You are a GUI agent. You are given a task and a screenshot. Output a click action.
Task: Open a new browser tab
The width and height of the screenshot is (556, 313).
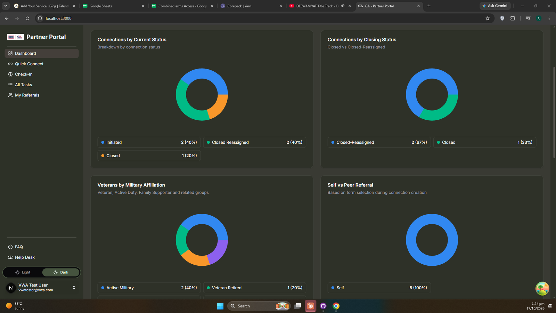click(429, 6)
